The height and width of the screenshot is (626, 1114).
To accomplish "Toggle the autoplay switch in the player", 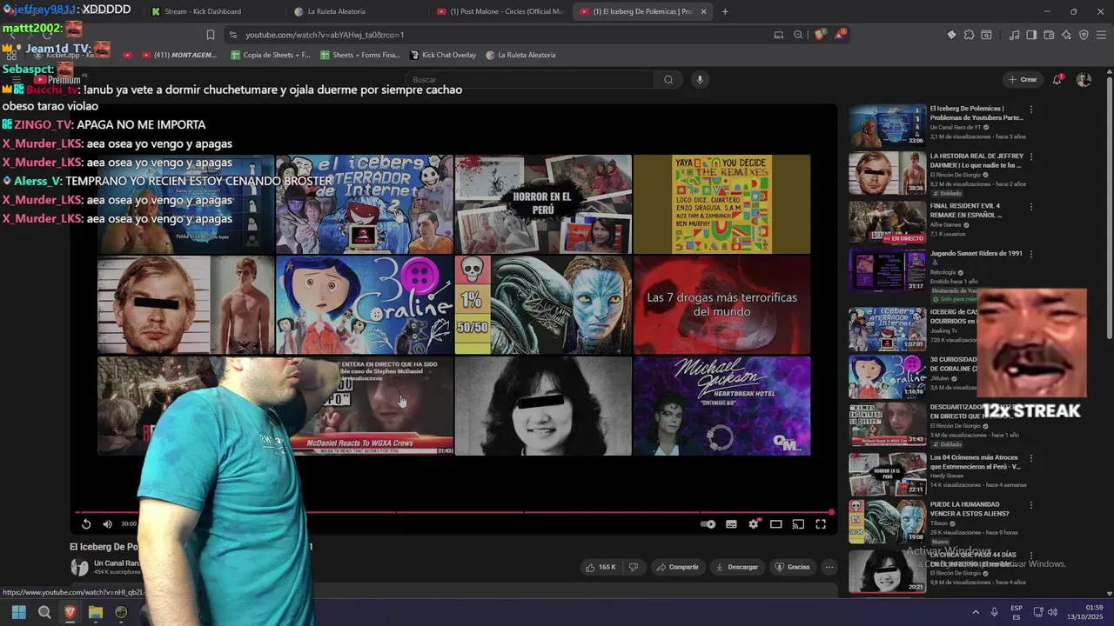I will [708, 524].
